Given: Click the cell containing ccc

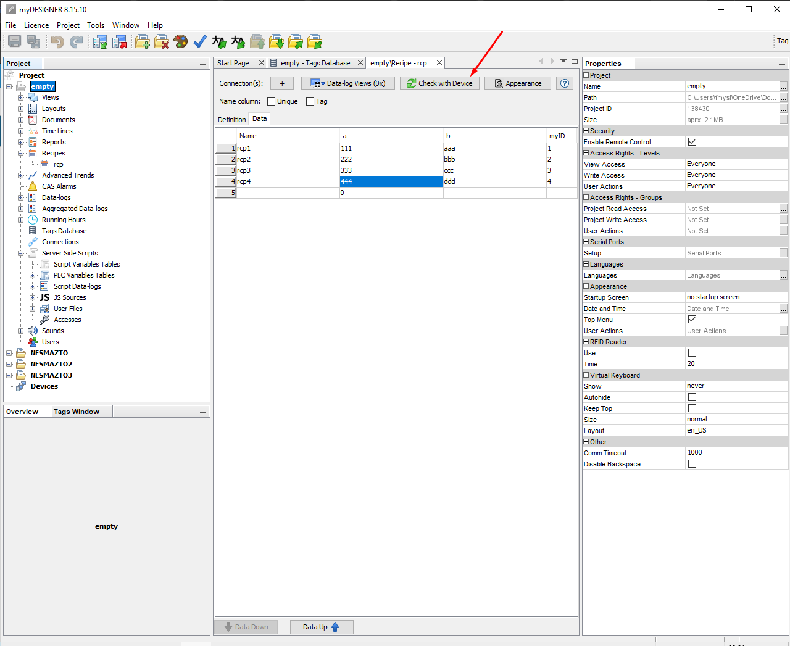Looking at the screenshot, I should 494,170.
